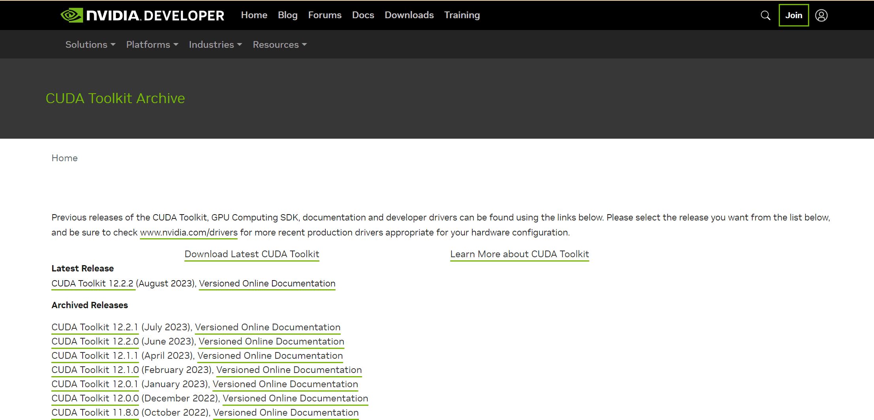Click the user account profile icon

pos(821,15)
